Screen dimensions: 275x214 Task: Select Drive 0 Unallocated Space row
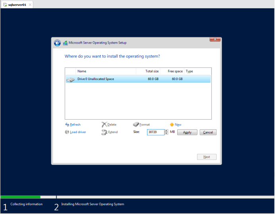138,79
